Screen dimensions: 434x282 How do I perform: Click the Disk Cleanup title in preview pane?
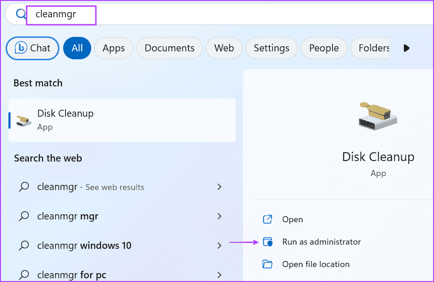click(378, 157)
